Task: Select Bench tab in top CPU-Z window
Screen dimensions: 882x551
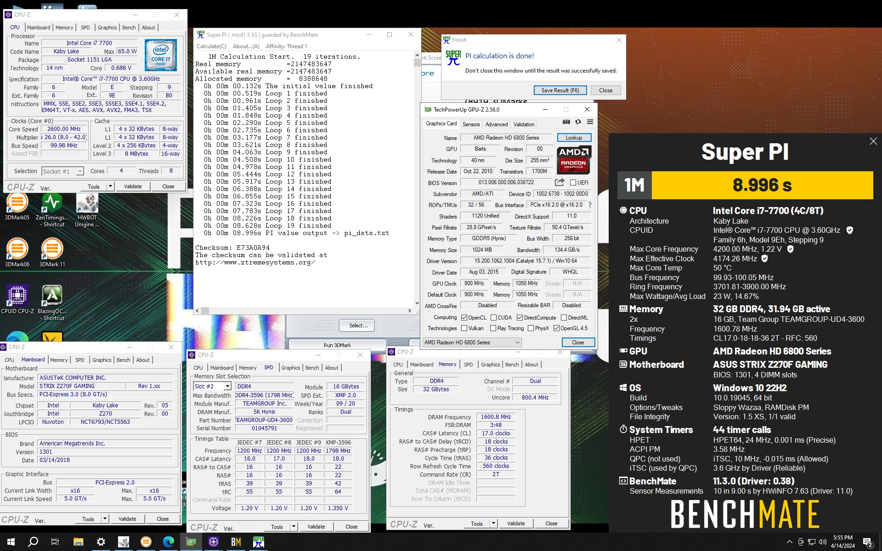Action: [129, 28]
